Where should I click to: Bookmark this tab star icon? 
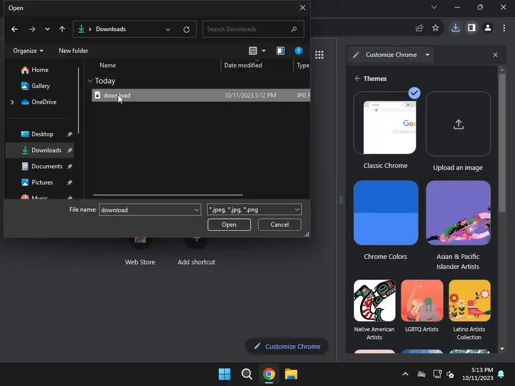[436, 28]
